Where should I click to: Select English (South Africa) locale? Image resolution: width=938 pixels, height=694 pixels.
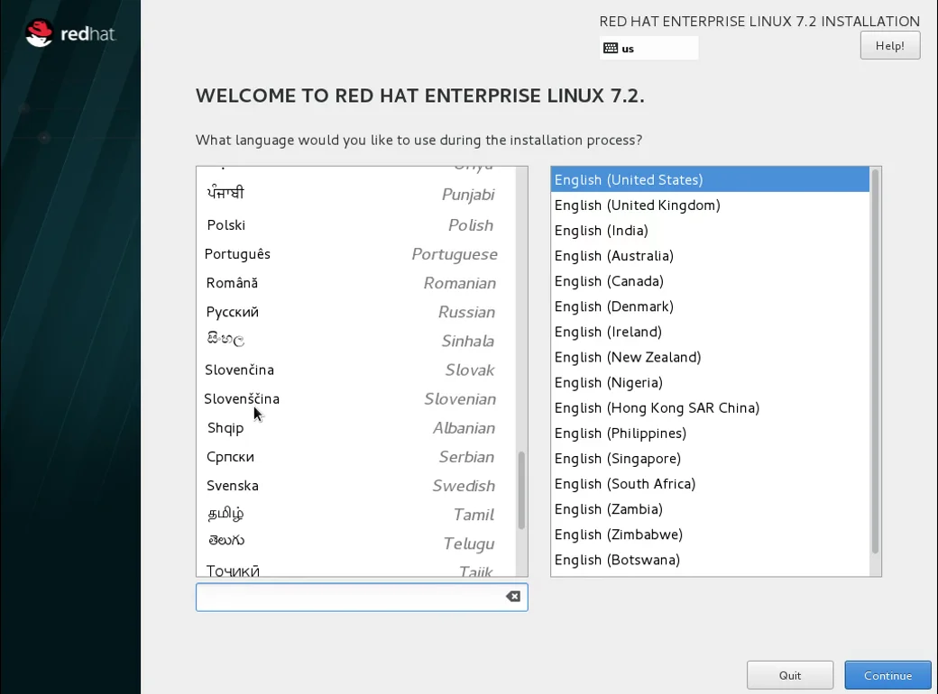pyautogui.click(x=710, y=484)
